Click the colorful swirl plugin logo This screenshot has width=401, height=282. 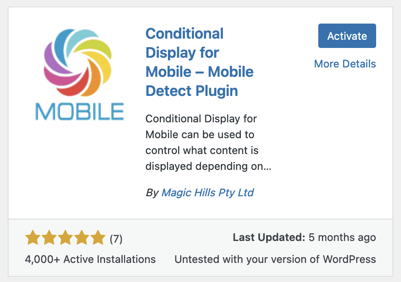tap(78, 63)
